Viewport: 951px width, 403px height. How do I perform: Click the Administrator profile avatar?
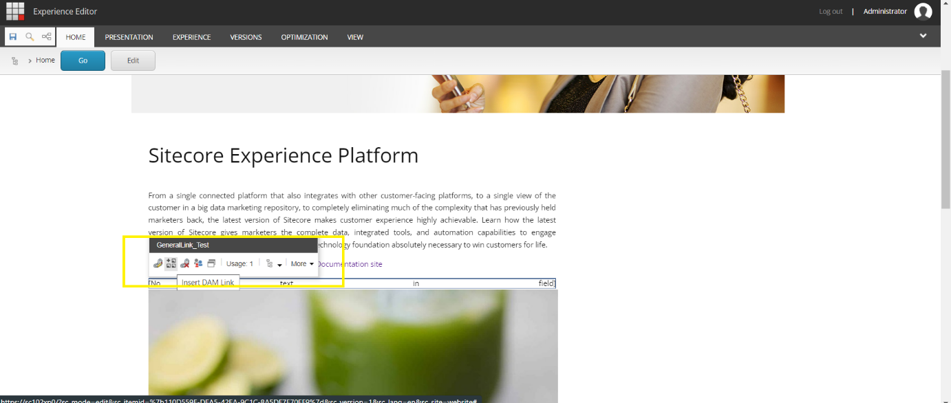point(923,11)
